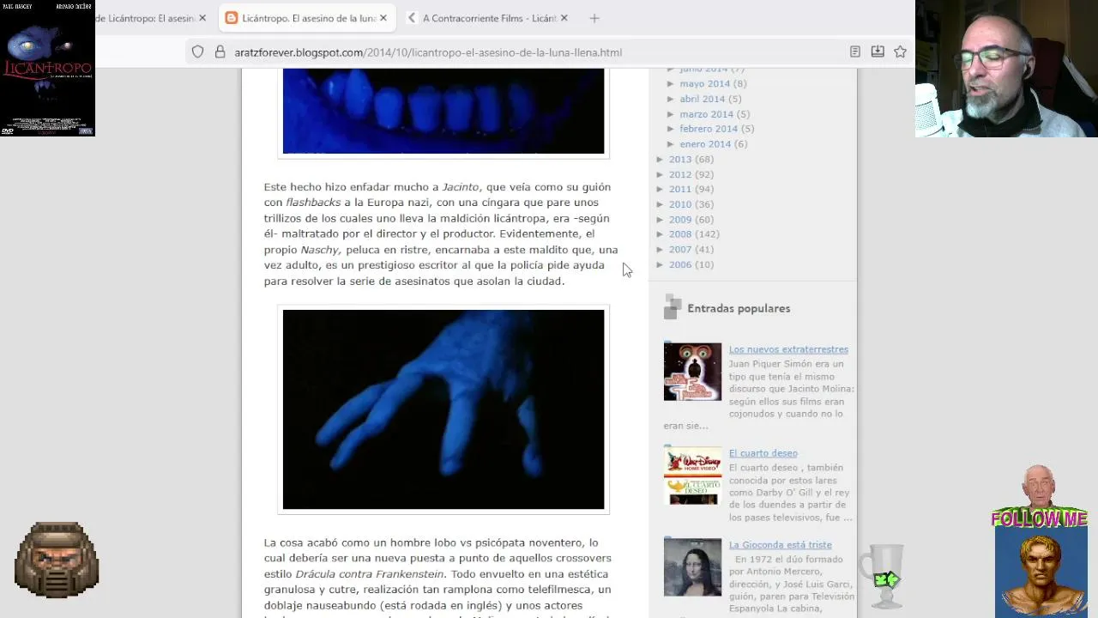Viewport: 1098px width, 618px height.
Task: Expand the 2008 archive year
Action: [x=661, y=234]
